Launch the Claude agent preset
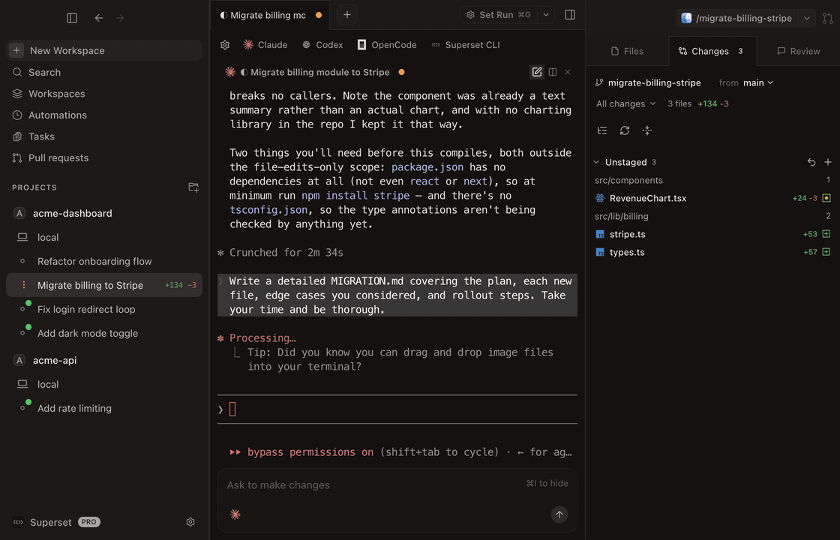The width and height of the screenshot is (840, 540). [x=265, y=45]
